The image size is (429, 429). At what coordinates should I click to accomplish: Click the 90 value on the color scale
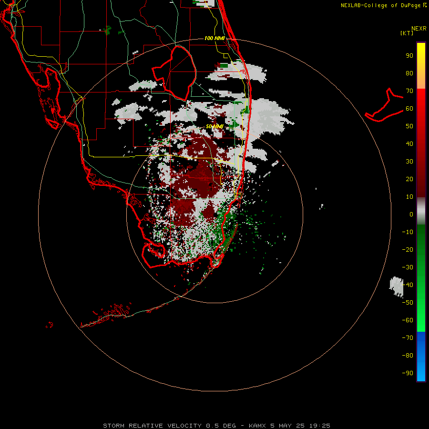409,56
